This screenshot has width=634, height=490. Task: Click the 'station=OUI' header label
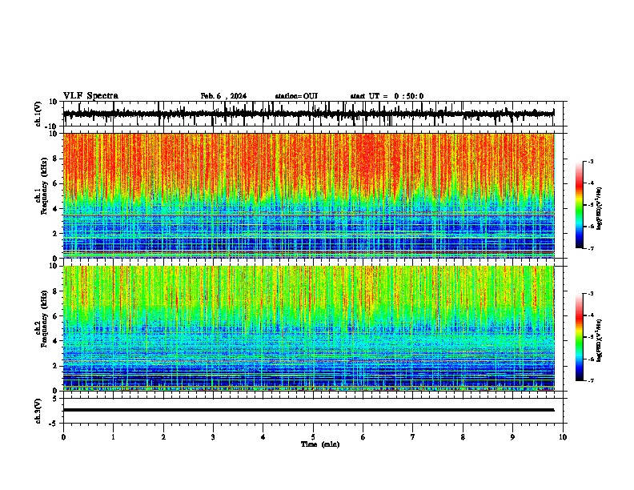[x=296, y=96]
